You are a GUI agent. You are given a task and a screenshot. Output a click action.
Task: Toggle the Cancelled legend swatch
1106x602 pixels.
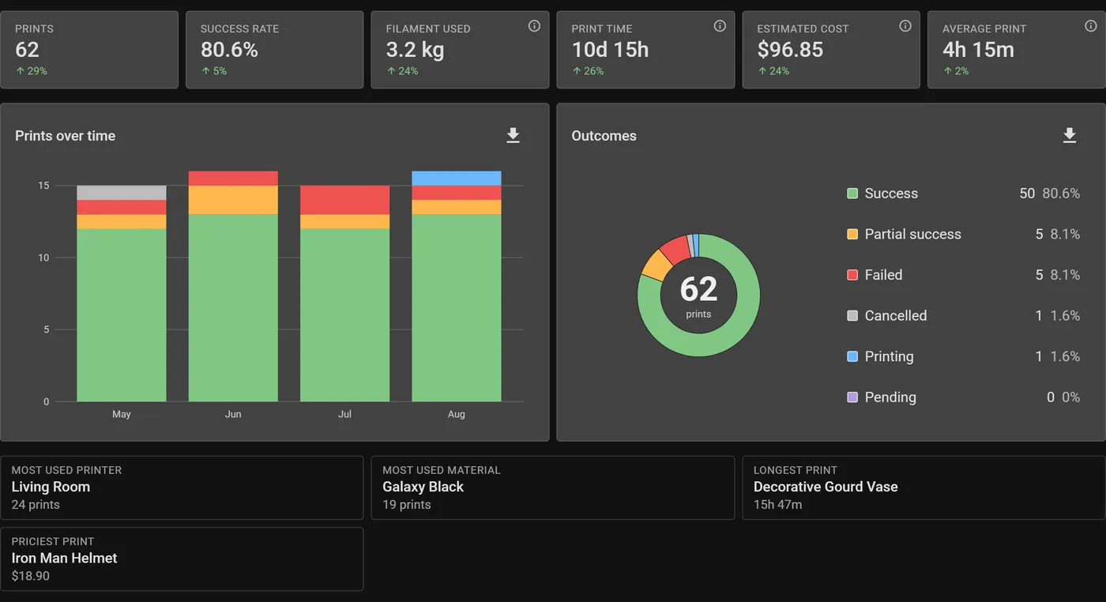point(852,316)
